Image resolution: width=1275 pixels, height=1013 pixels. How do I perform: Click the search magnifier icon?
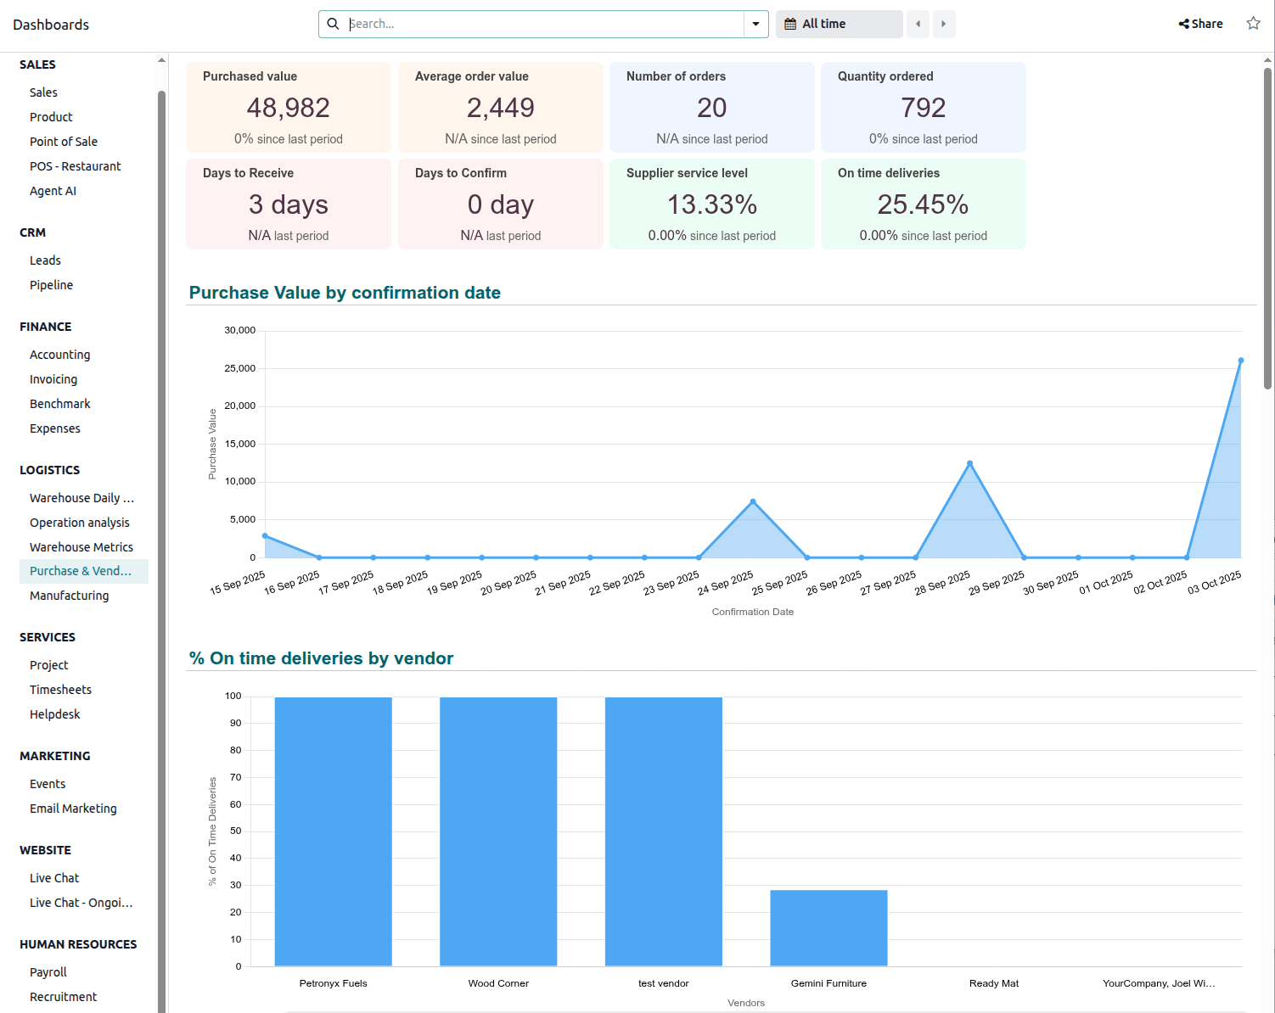333,24
